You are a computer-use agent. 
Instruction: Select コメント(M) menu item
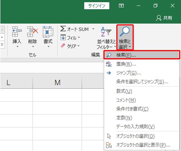pos(142,100)
